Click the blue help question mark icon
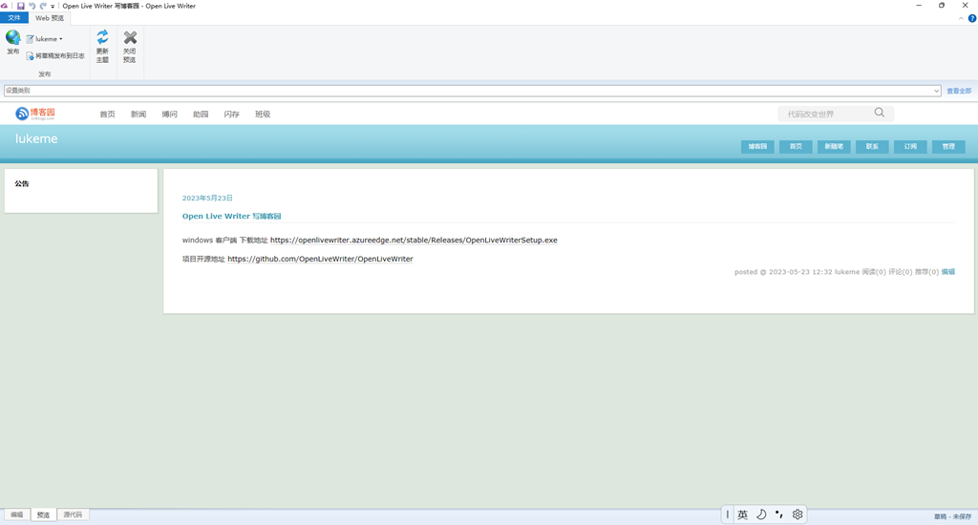 [x=971, y=18]
